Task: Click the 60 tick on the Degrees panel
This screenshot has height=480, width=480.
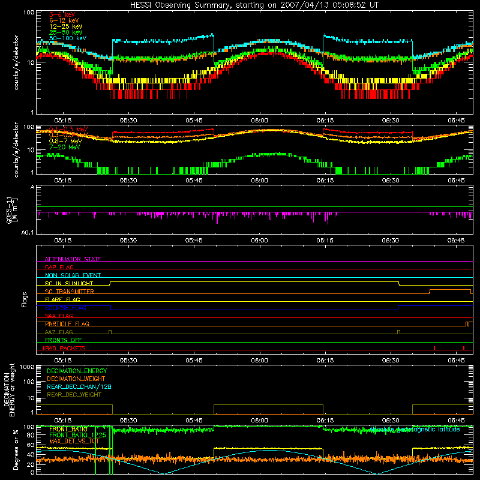Action: [31, 445]
